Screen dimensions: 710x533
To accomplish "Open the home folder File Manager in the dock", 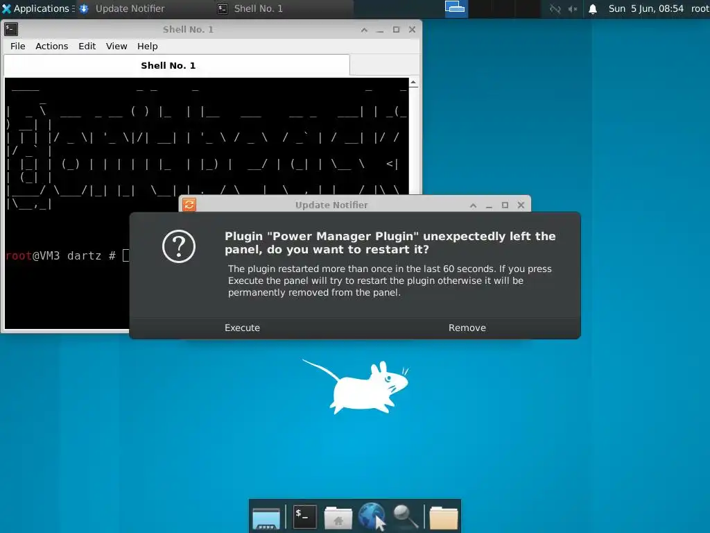I will 338,518.
